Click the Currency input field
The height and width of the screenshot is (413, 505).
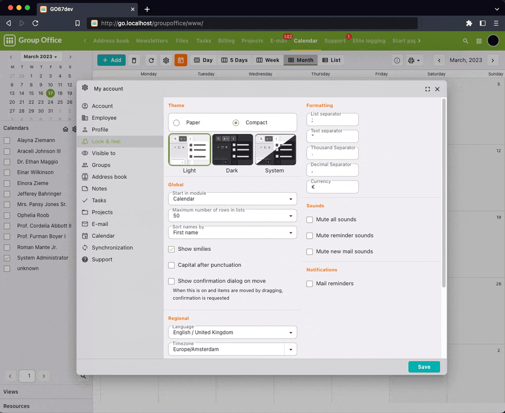coord(332,187)
